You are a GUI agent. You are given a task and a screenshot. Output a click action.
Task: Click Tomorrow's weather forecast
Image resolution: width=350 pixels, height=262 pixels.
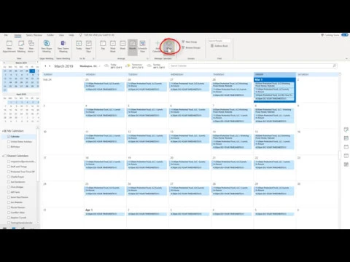[x=135, y=66]
